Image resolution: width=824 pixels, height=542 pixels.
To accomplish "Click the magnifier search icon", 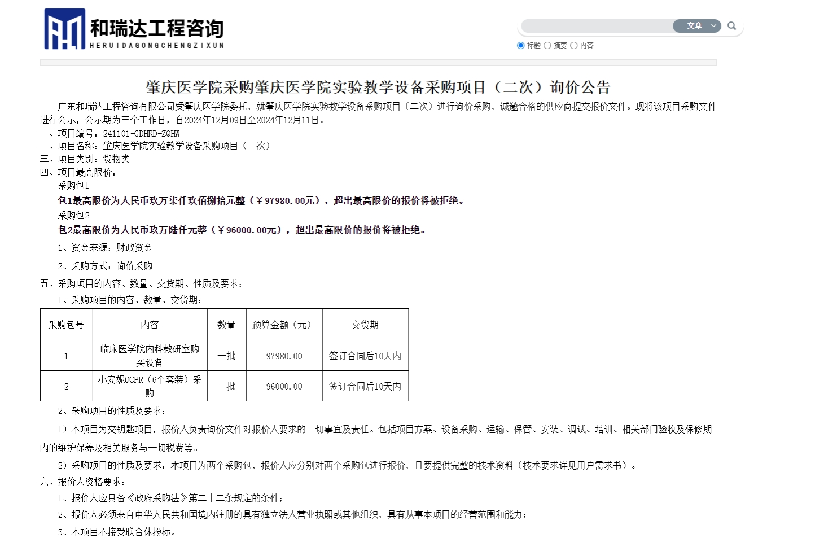I will 731,26.
